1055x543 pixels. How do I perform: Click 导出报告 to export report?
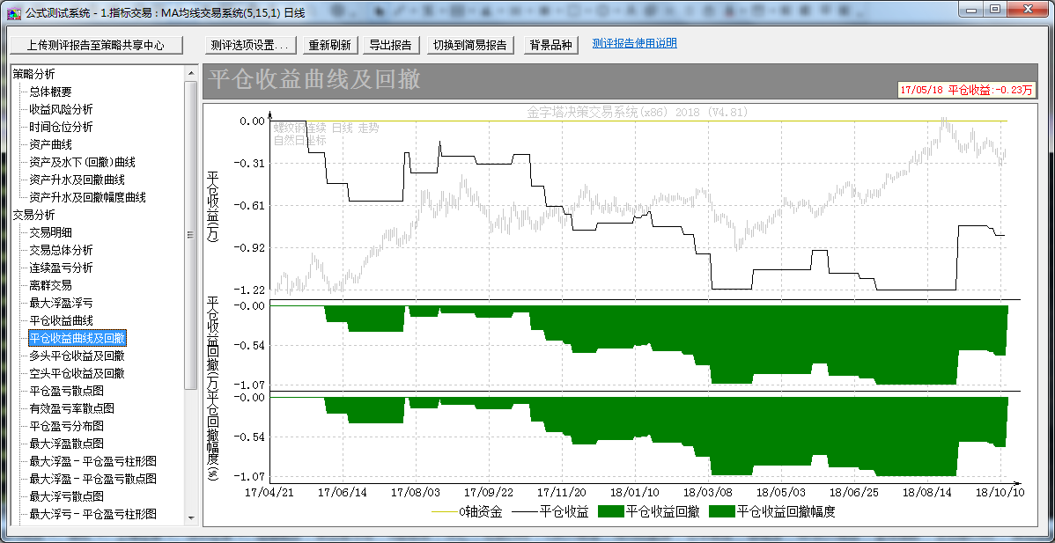(x=390, y=45)
